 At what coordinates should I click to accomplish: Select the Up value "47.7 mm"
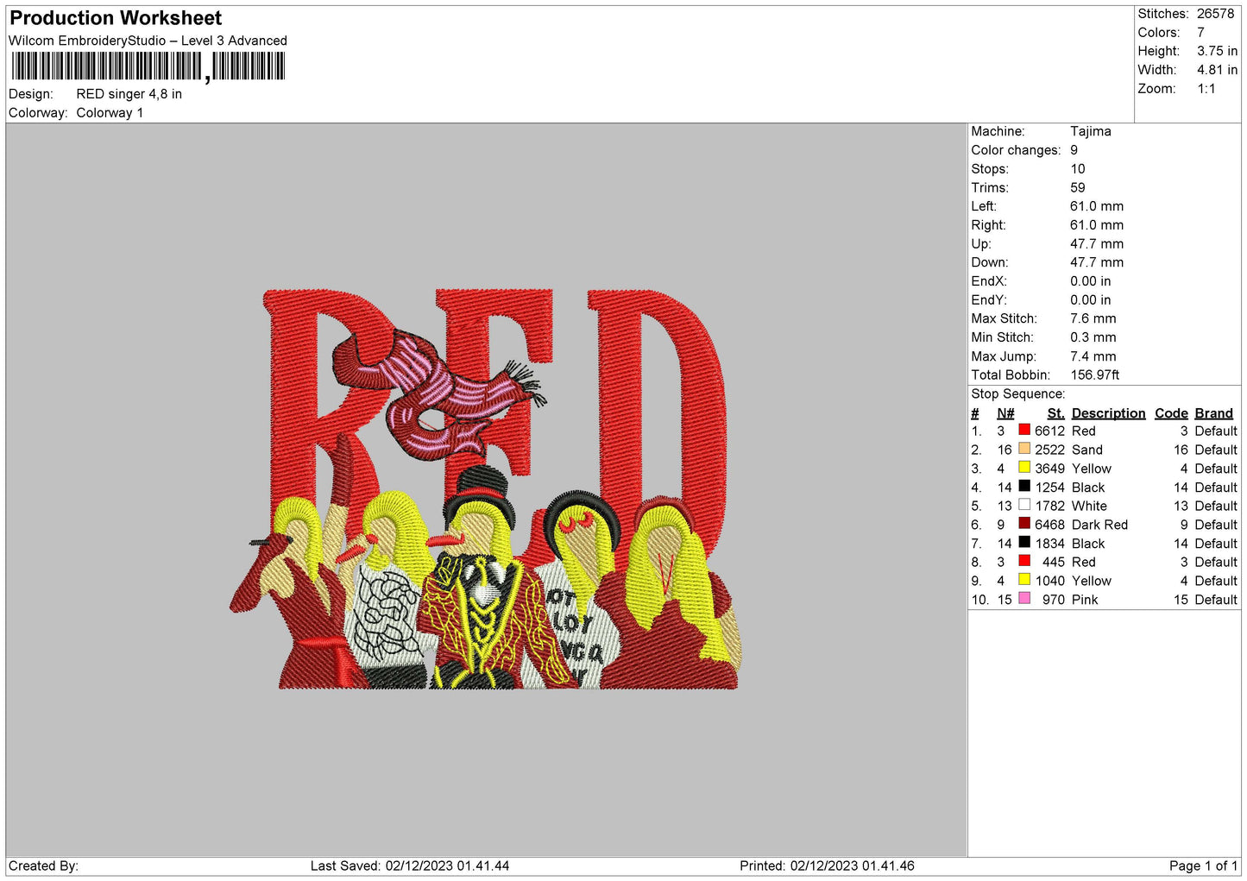click(1097, 244)
